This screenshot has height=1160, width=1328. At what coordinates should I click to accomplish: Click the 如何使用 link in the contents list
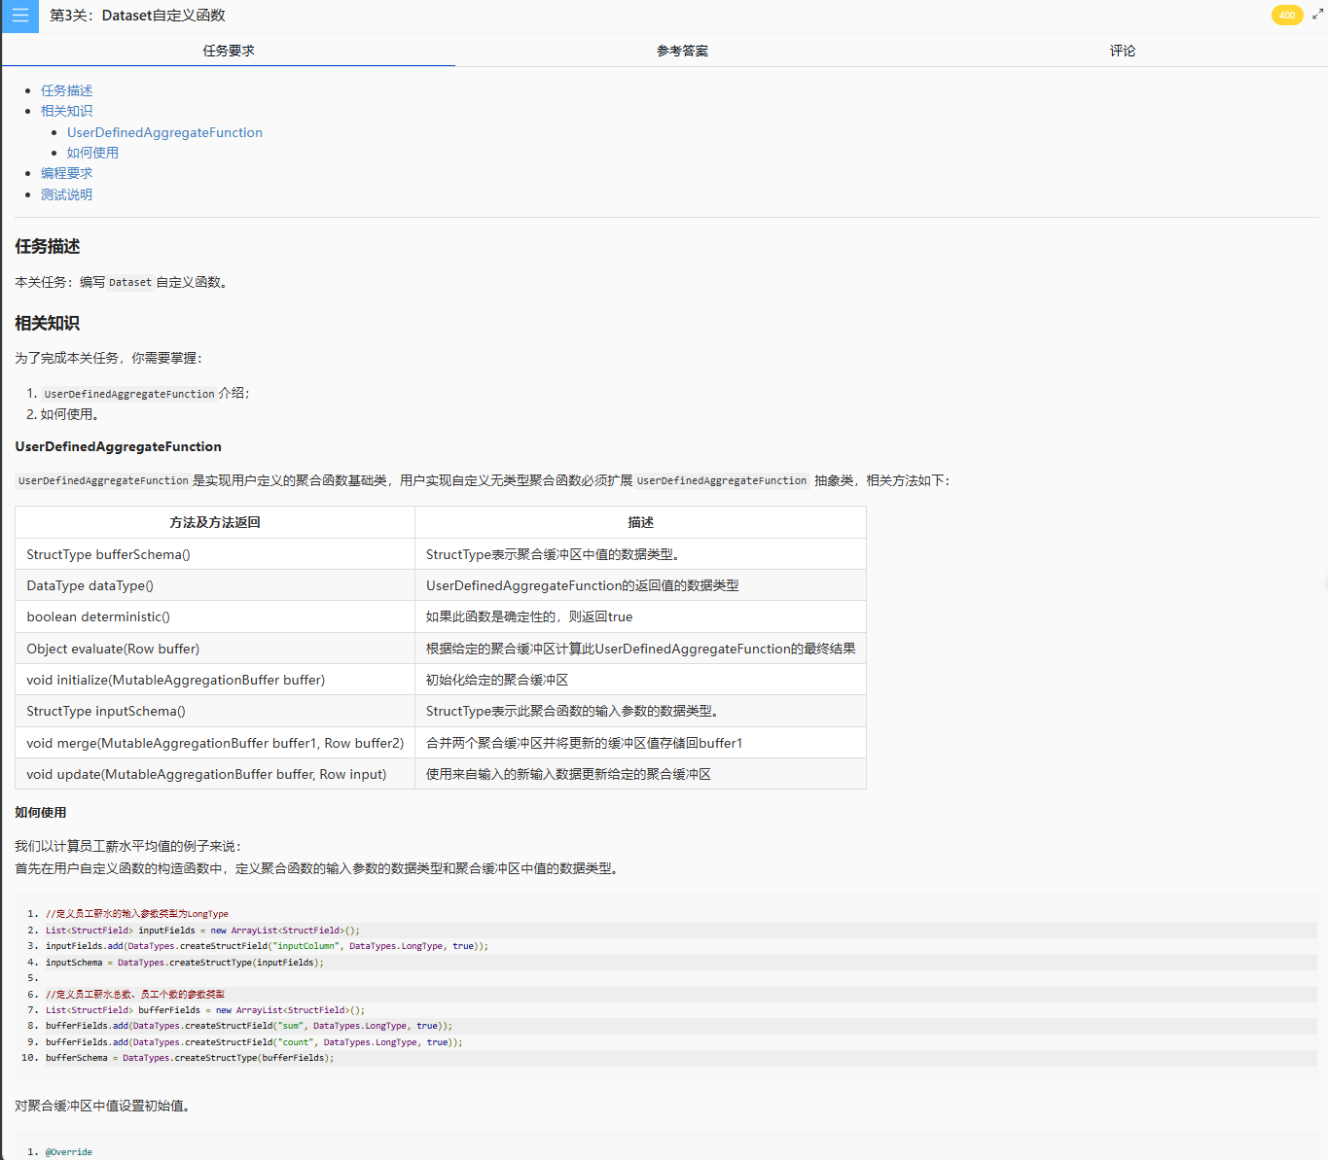(92, 153)
